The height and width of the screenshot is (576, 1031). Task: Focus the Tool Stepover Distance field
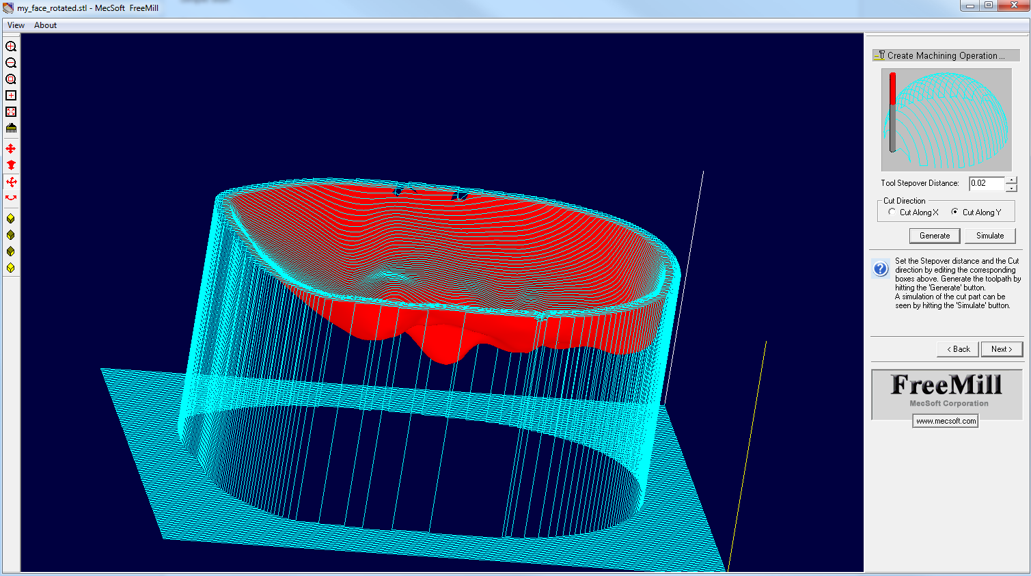[987, 183]
